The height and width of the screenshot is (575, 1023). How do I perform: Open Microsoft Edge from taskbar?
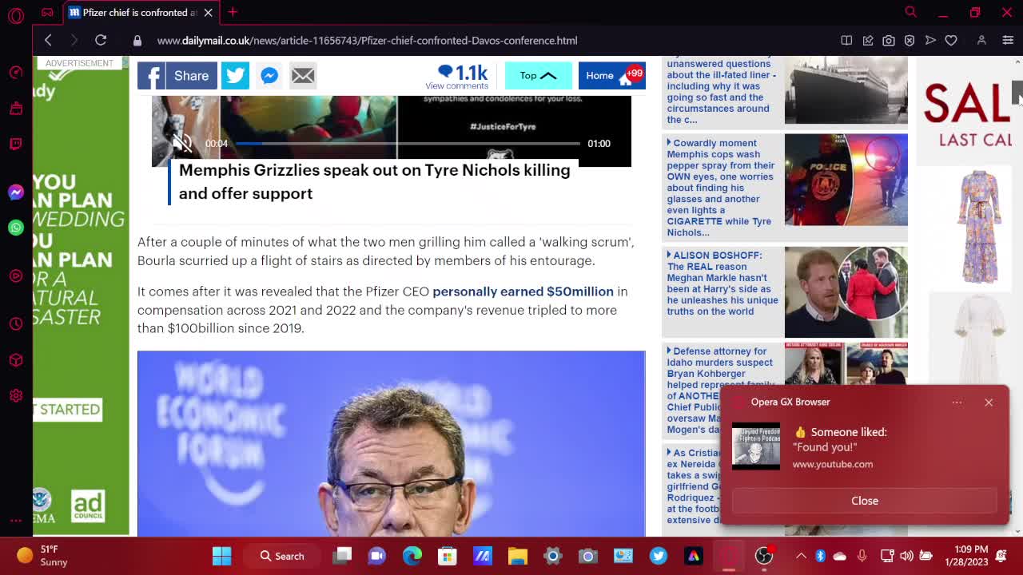412,556
